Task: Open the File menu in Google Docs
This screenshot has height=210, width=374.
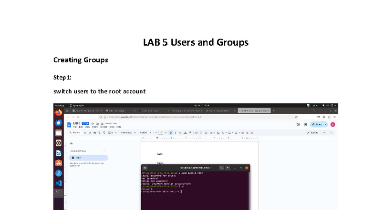Action: [74, 127]
